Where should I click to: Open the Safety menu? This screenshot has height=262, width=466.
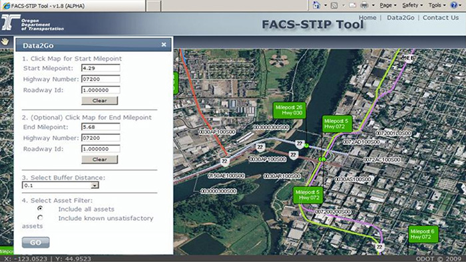click(412, 5)
